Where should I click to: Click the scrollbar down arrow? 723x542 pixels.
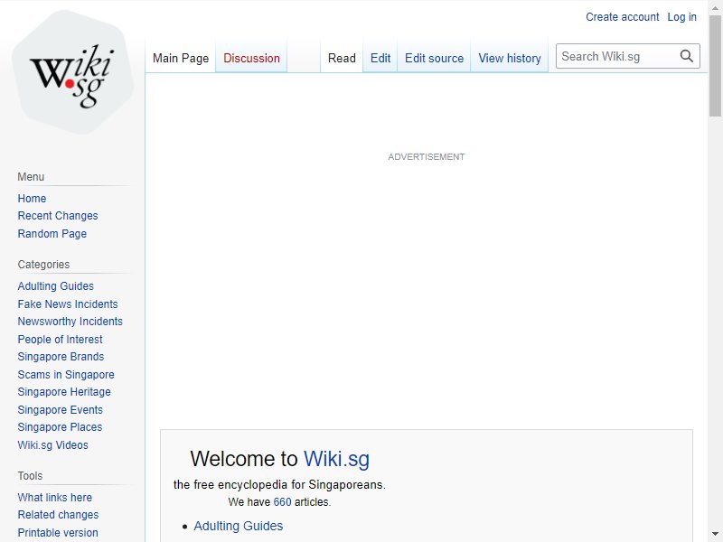715,535
